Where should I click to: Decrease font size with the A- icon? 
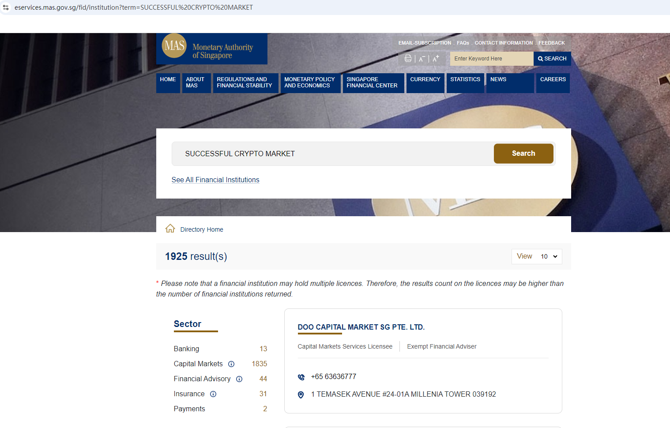[422, 59]
